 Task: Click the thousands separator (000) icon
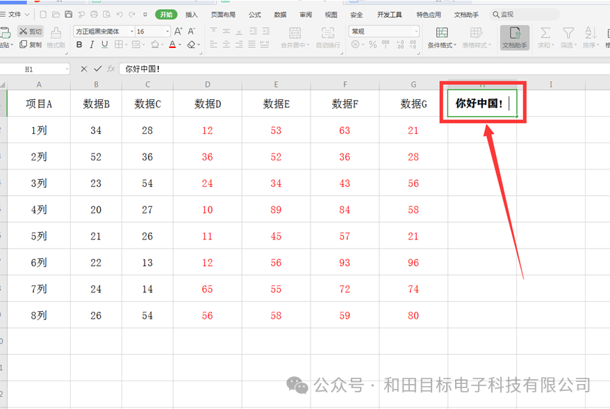pos(386,44)
